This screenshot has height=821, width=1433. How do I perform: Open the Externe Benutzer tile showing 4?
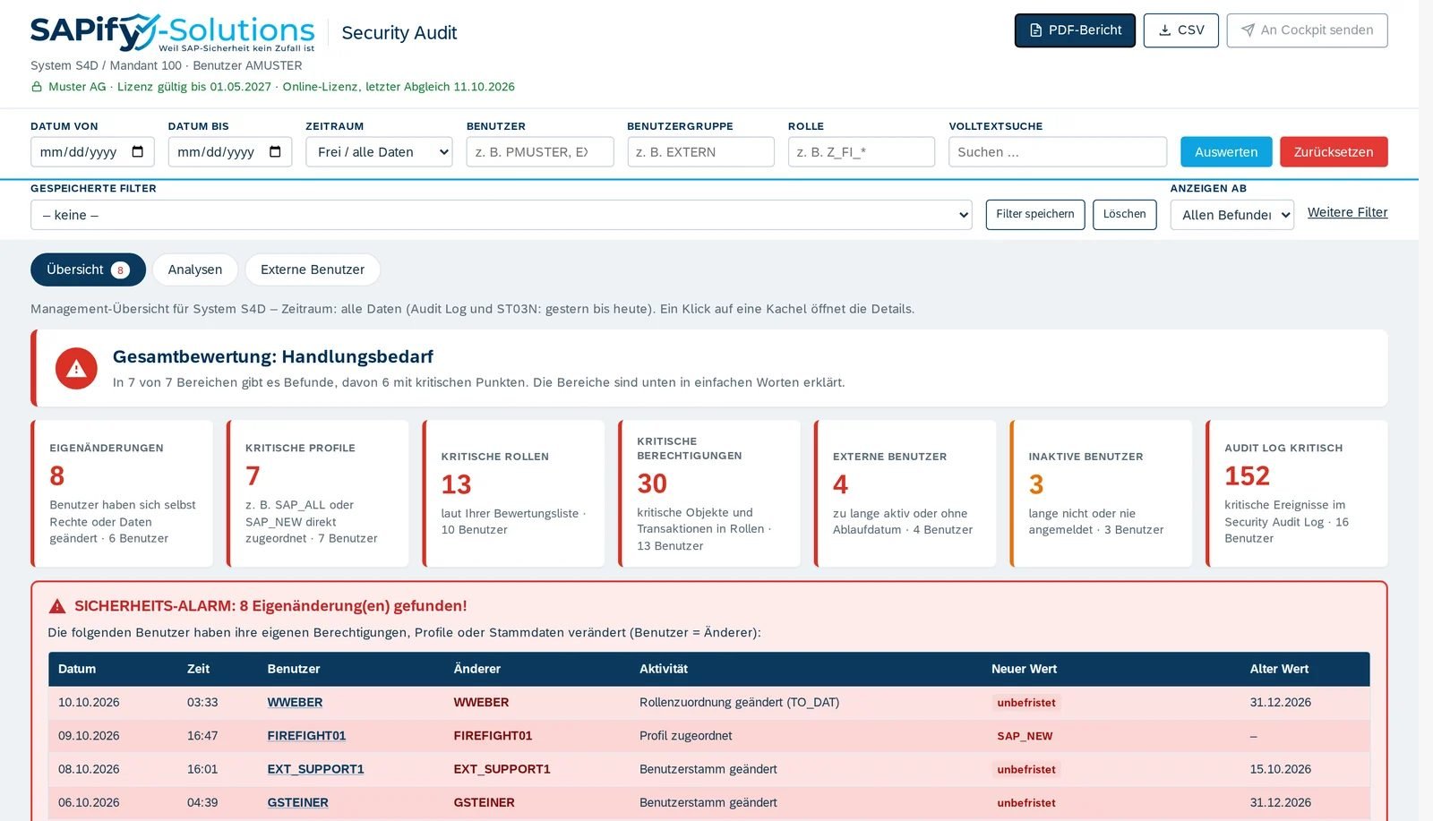pos(905,493)
